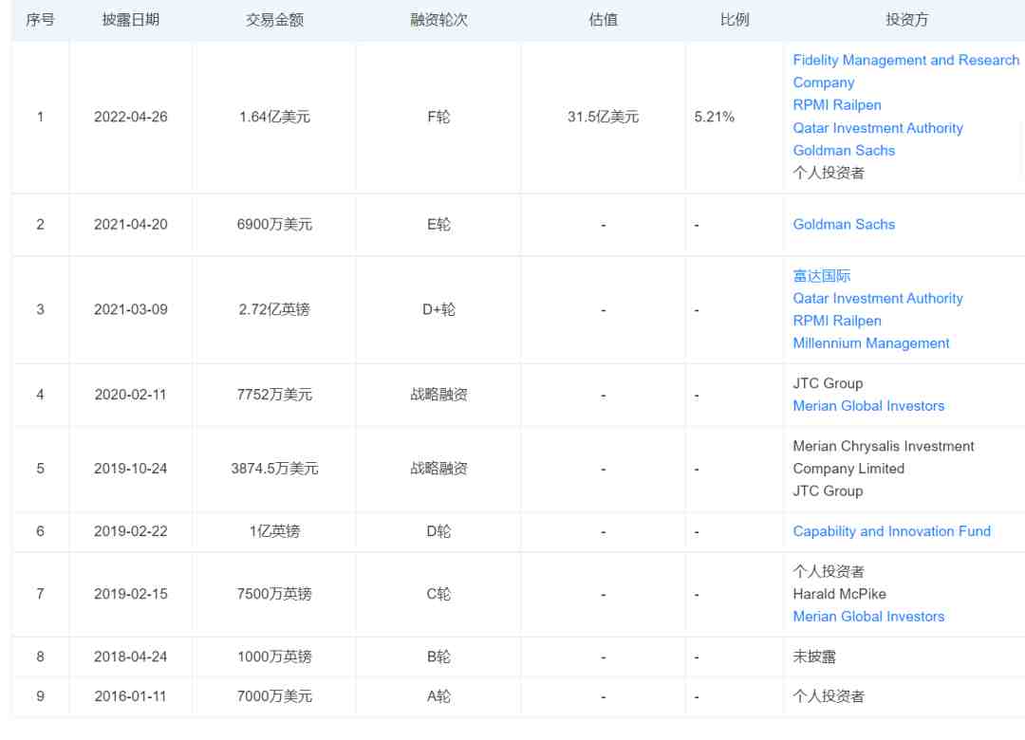Screen dimensions: 1025x740
Task: Select the B轮 round cell
Action: [x=438, y=657]
